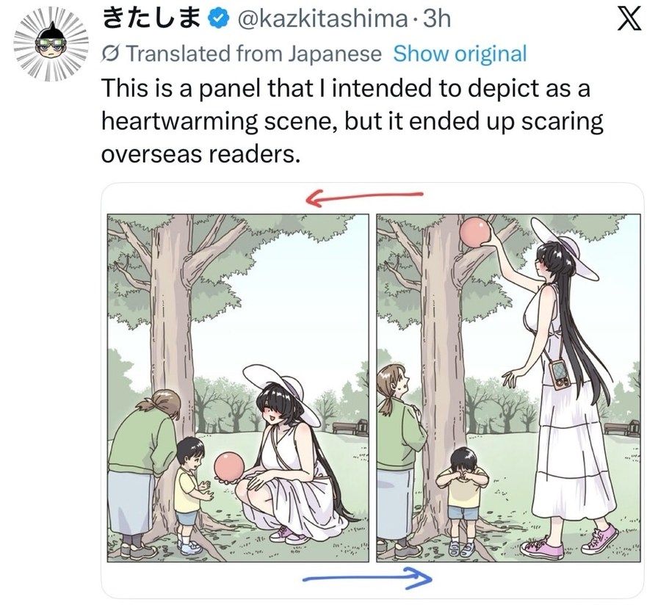Click the red left-pointing arrow above the comic

click(x=364, y=197)
